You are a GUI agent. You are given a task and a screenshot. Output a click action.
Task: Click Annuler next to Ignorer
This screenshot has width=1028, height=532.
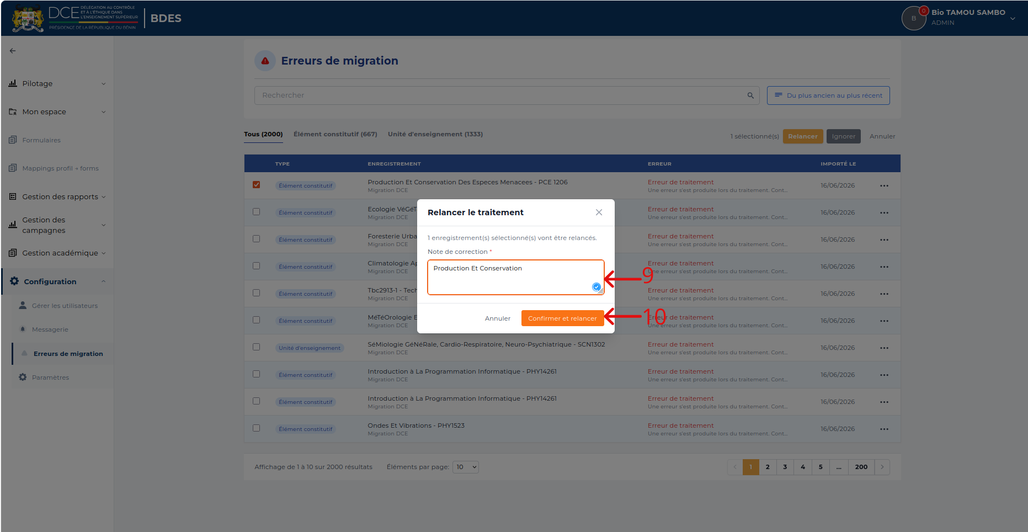point(882,136)
